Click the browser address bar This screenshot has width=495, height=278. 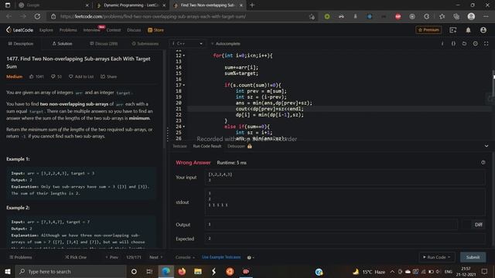(183, 16)
